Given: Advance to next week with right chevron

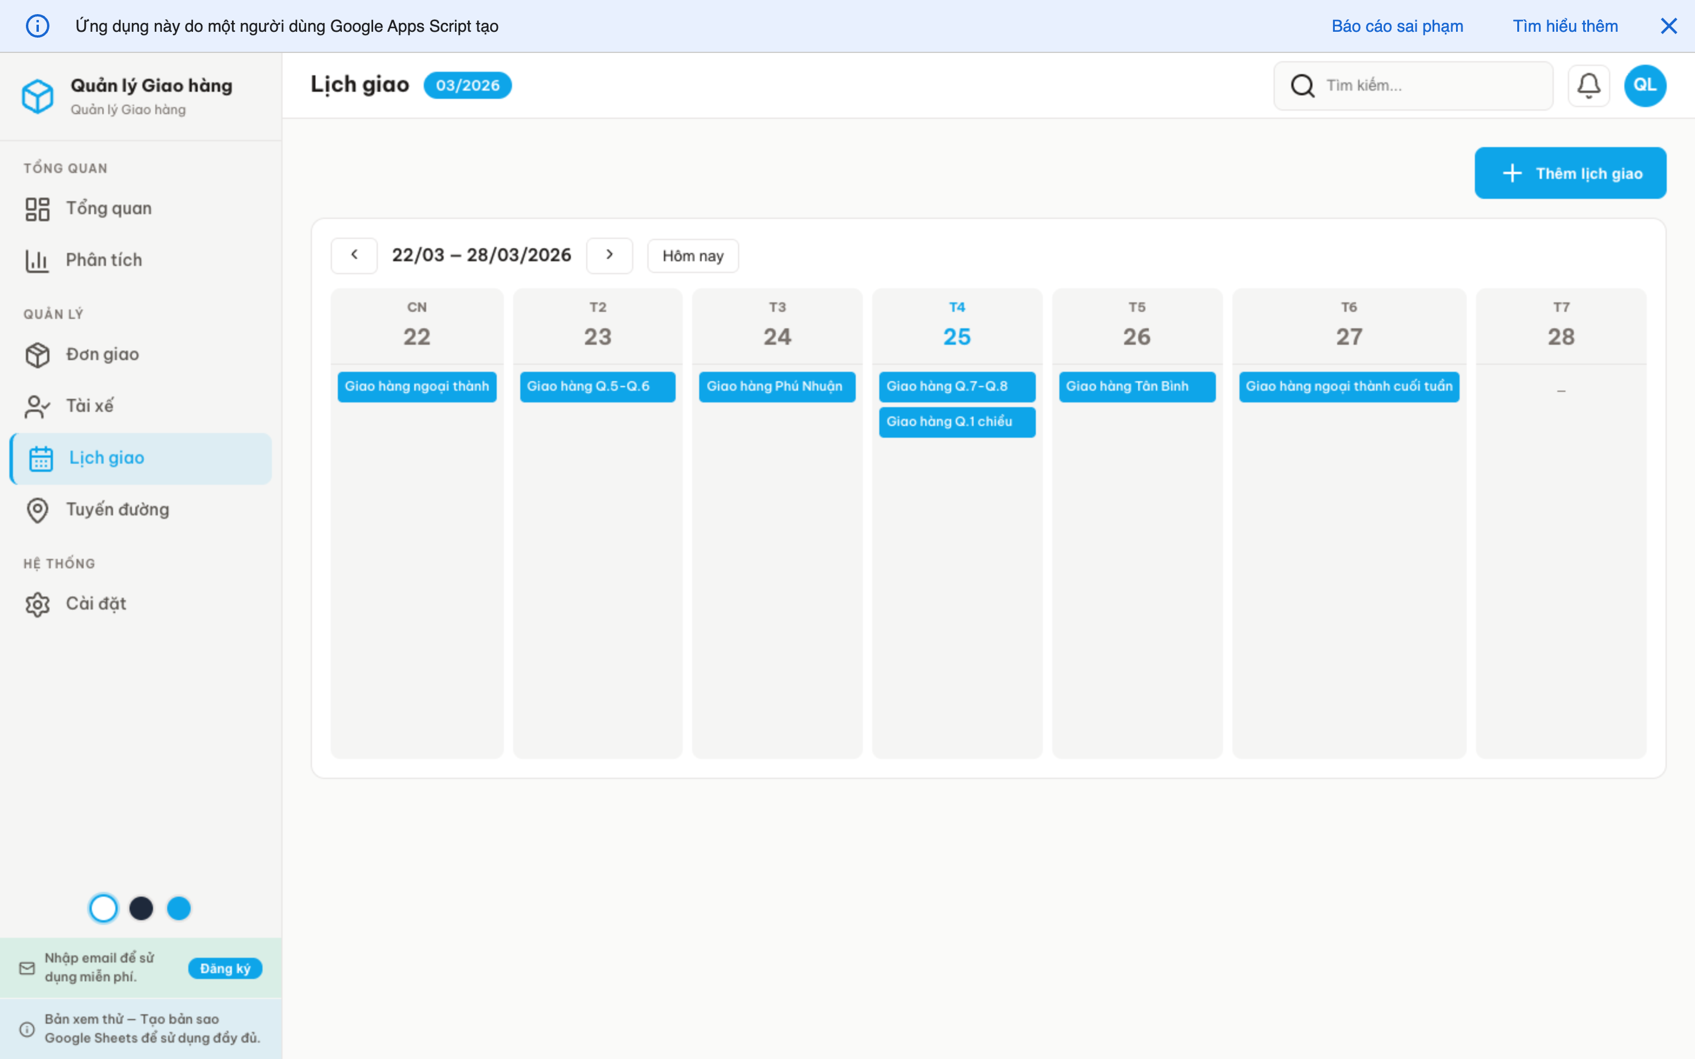Looking at the screenshot, I should point(609,255).
